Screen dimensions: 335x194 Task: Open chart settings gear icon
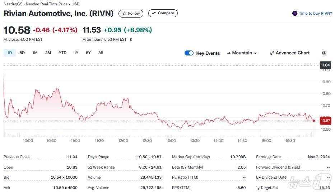click(x=324, y=53)
